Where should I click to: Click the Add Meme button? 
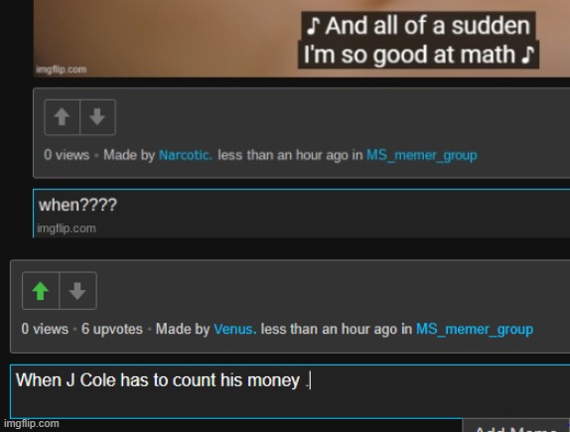pos(516,426)
